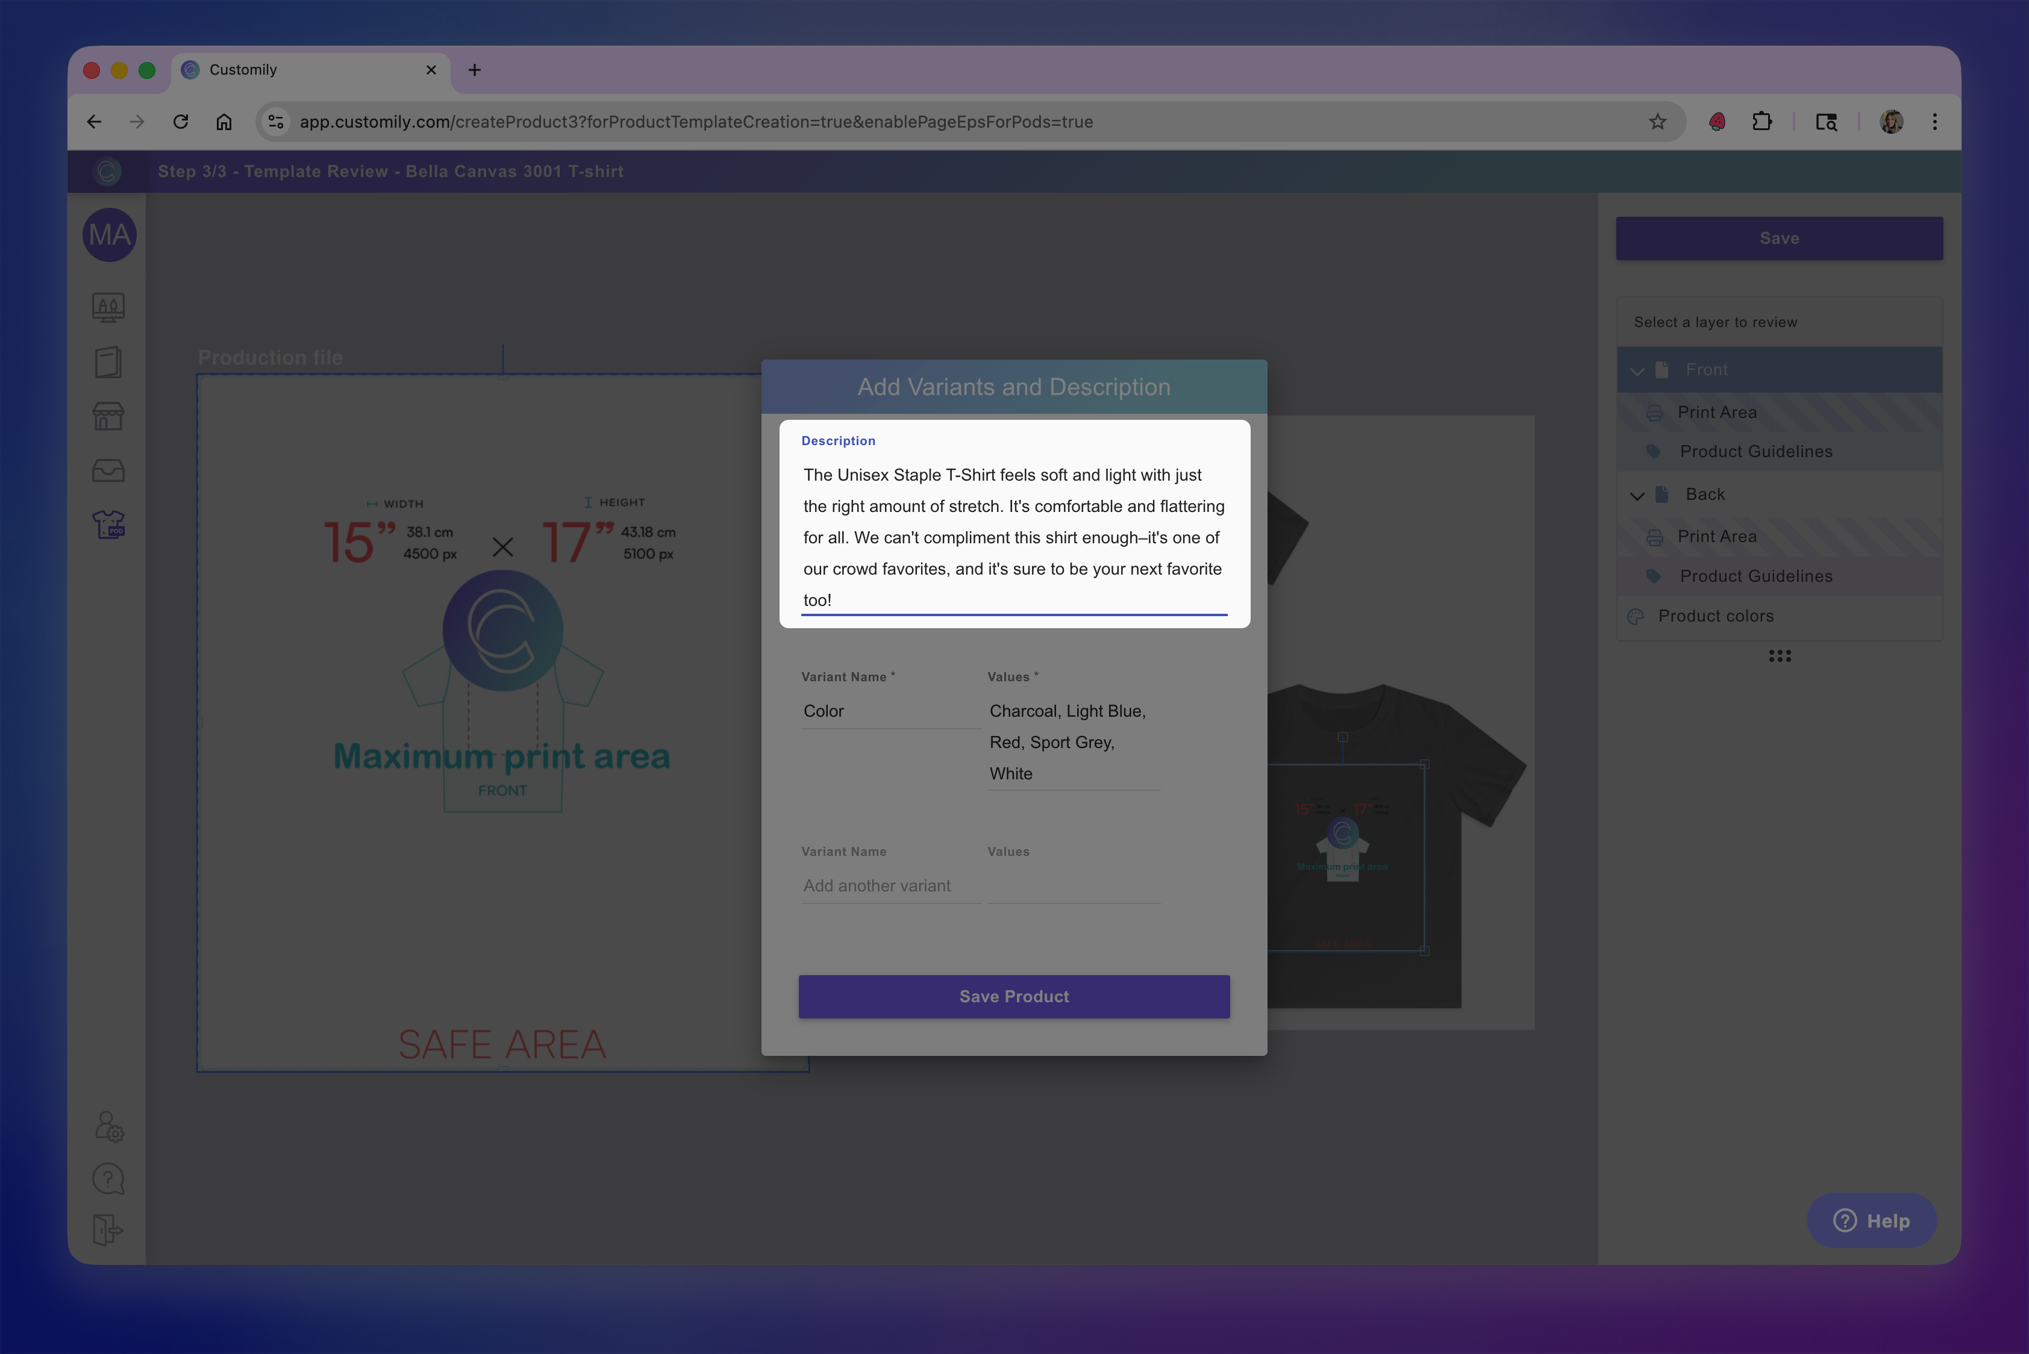The height and width of the screenshot is (1354, 2029).
Task: Select Product colors layer item
Action: click(1716, 617)
